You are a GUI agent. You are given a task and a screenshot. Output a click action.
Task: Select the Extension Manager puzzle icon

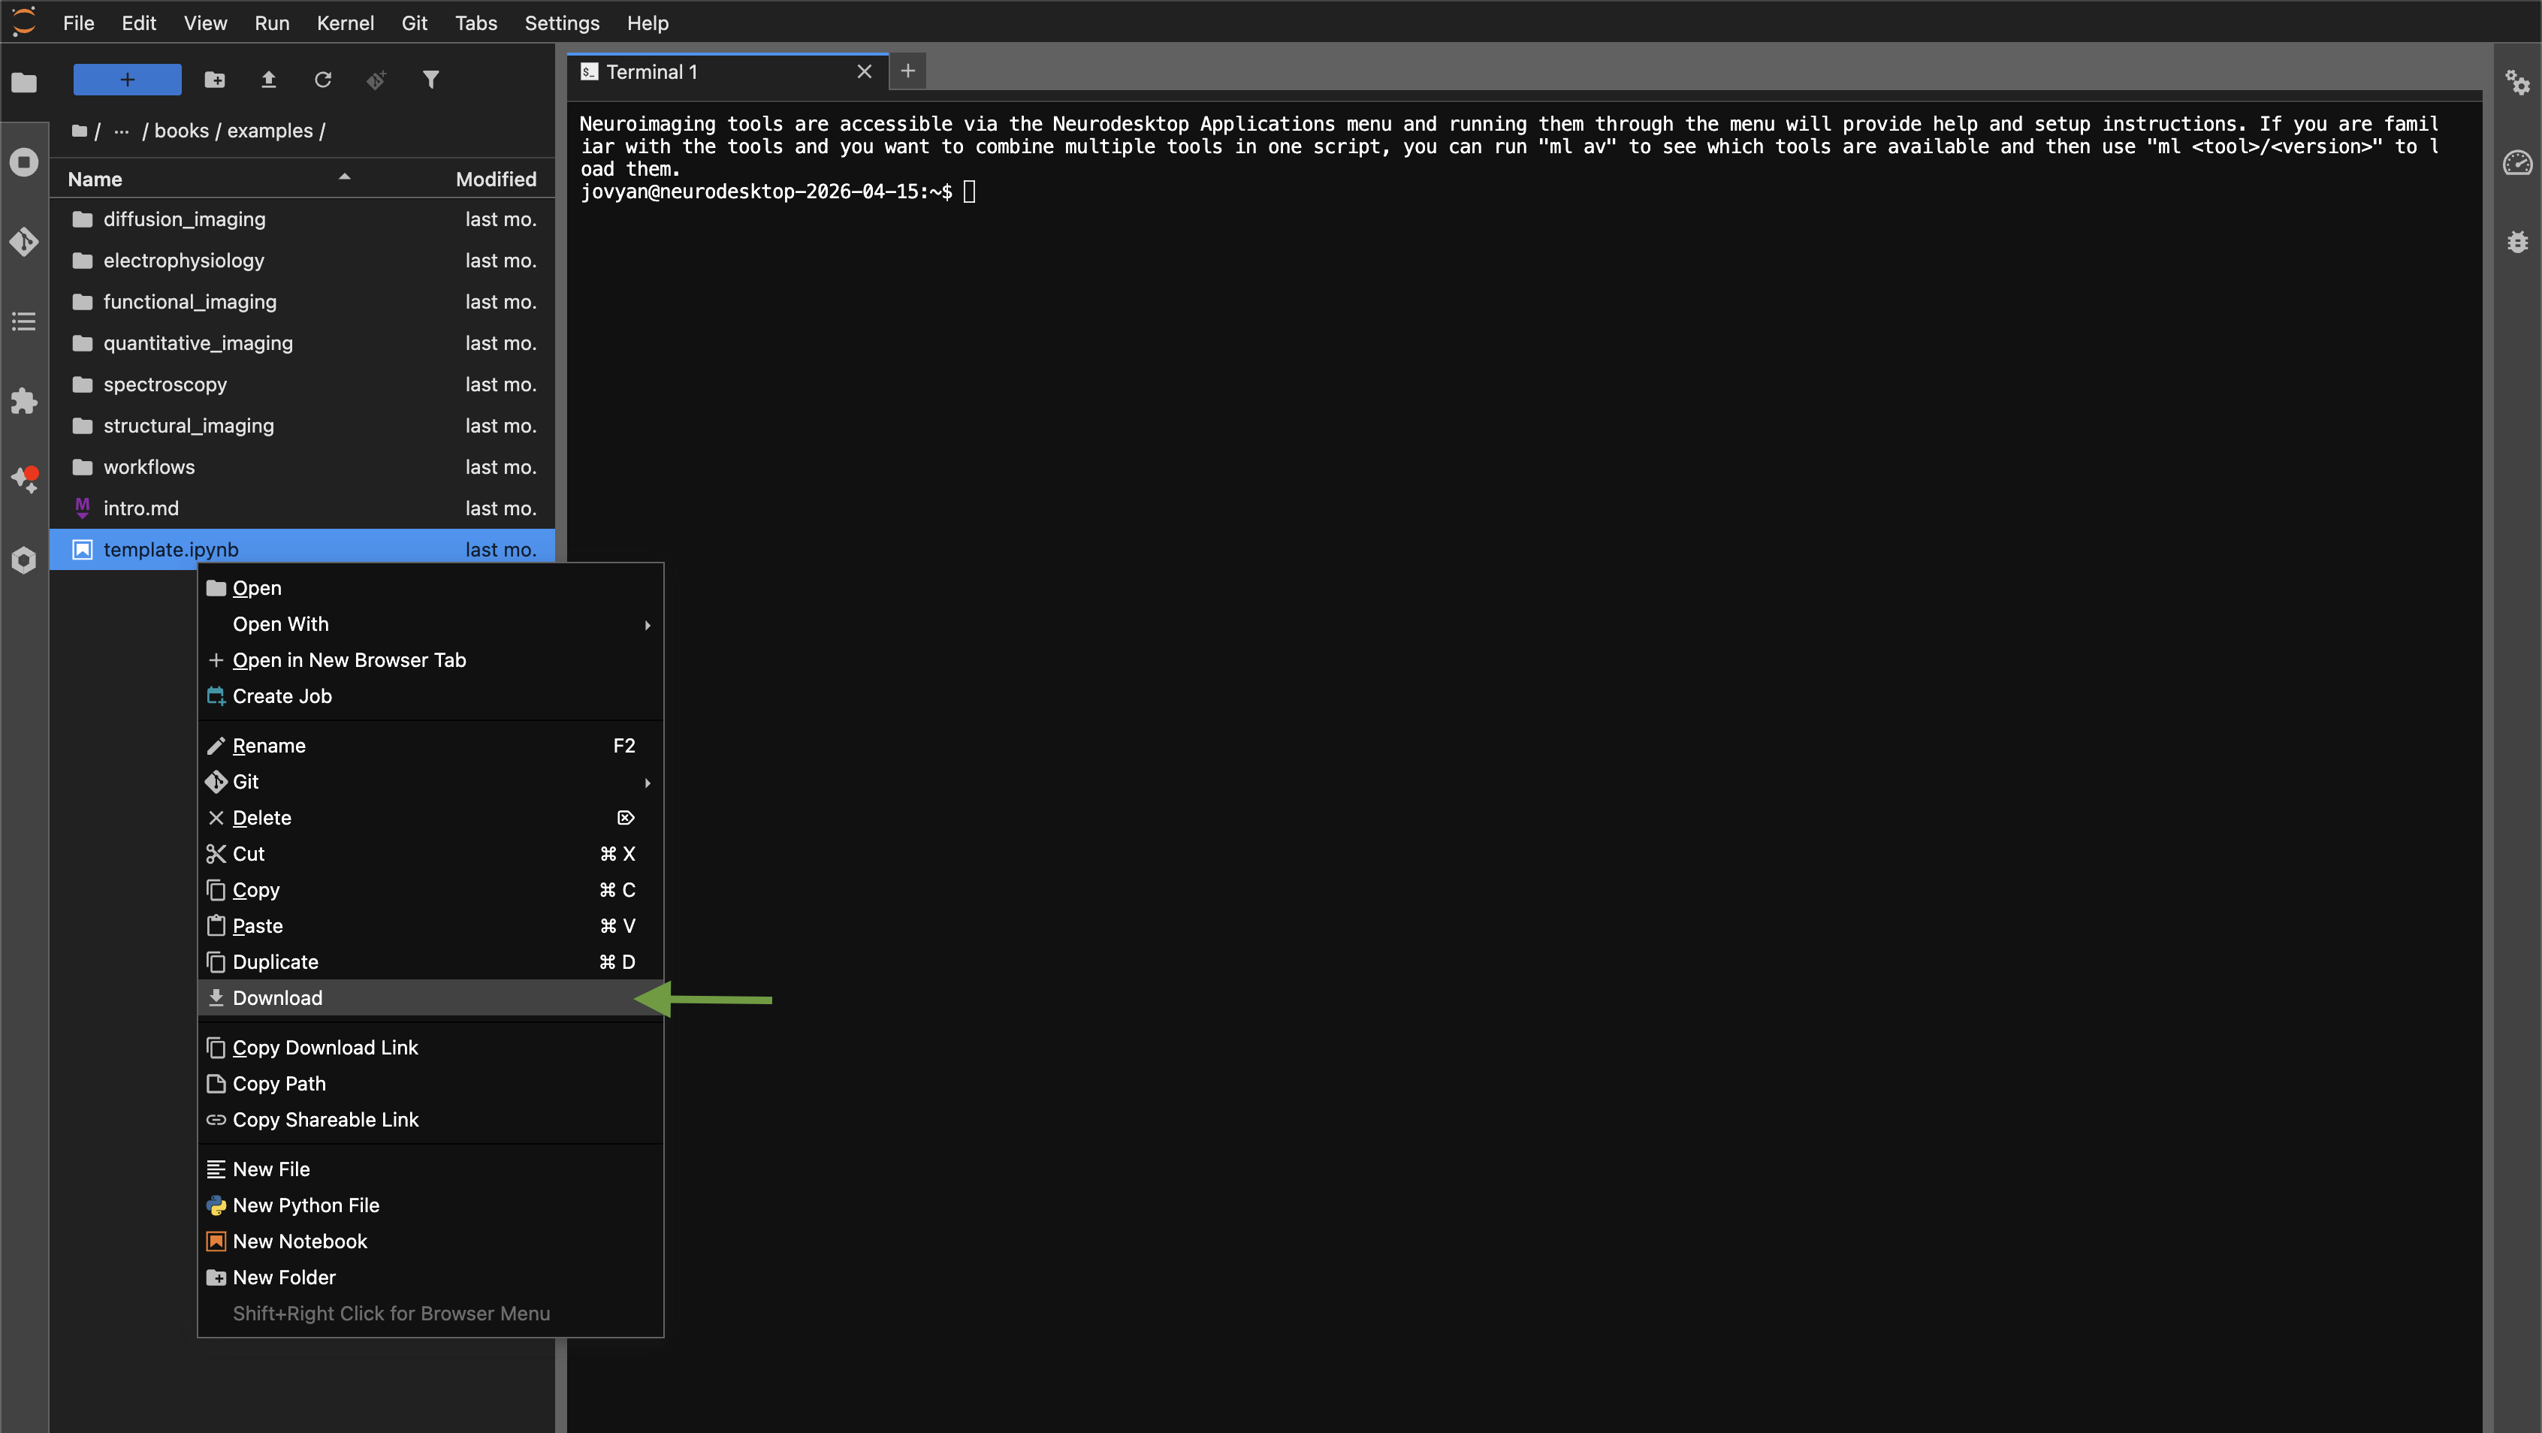pyautogui.click(x=24, y=401)
